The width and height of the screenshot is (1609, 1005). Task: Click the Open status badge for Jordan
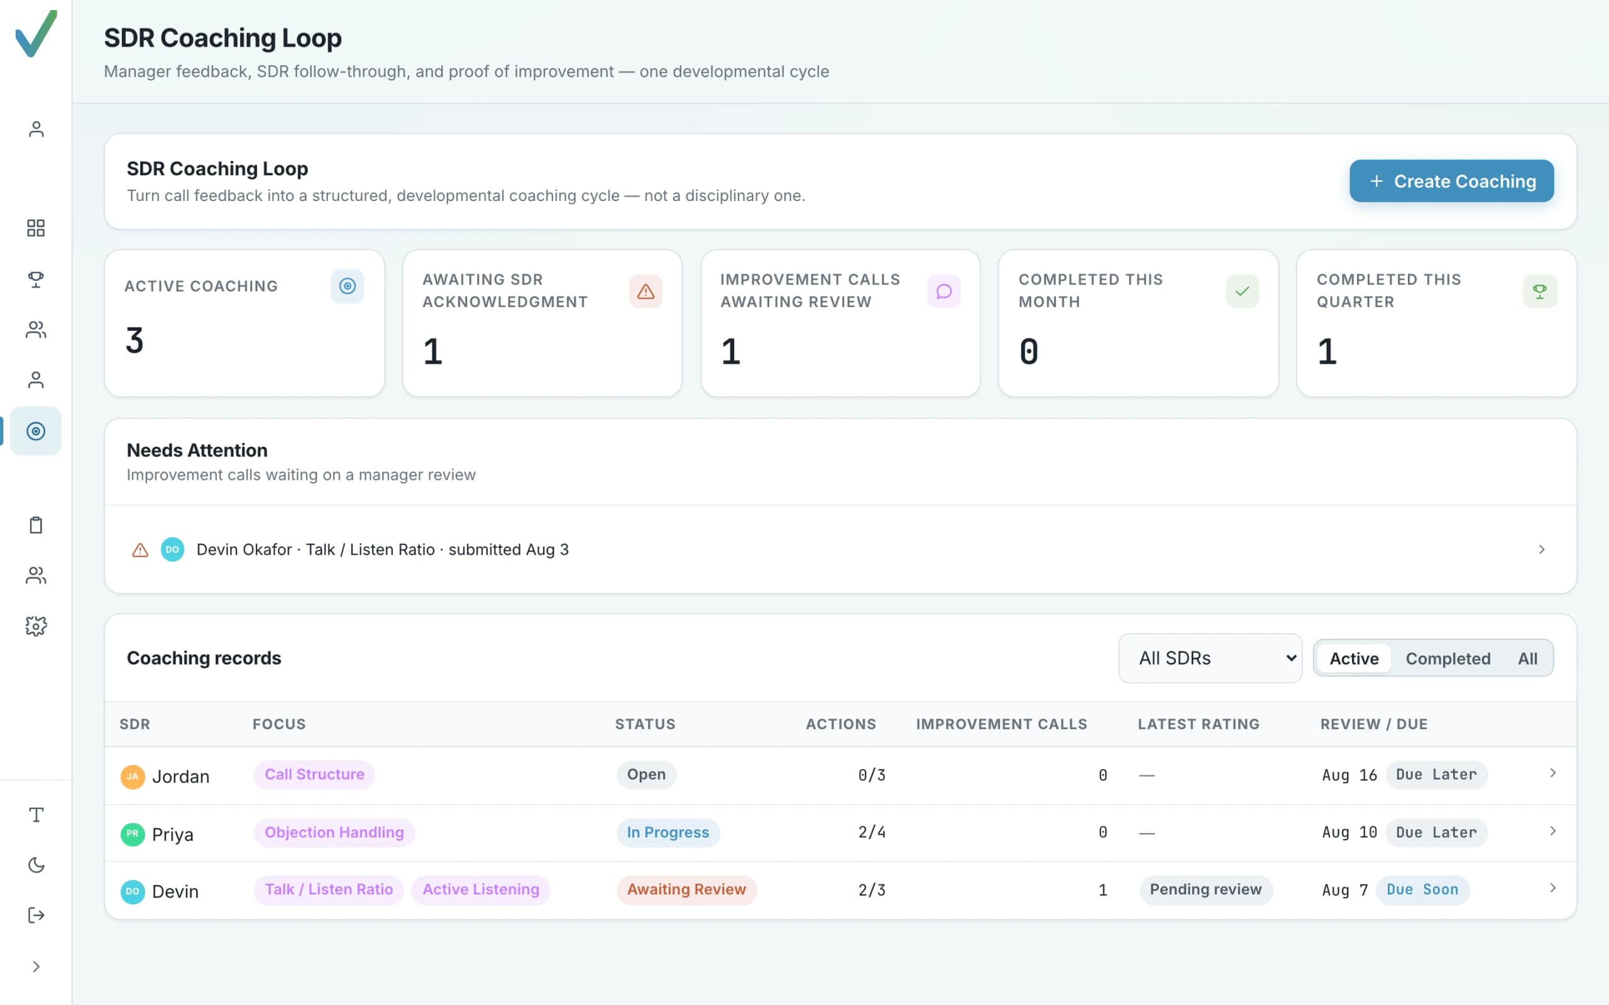[646, 774]
